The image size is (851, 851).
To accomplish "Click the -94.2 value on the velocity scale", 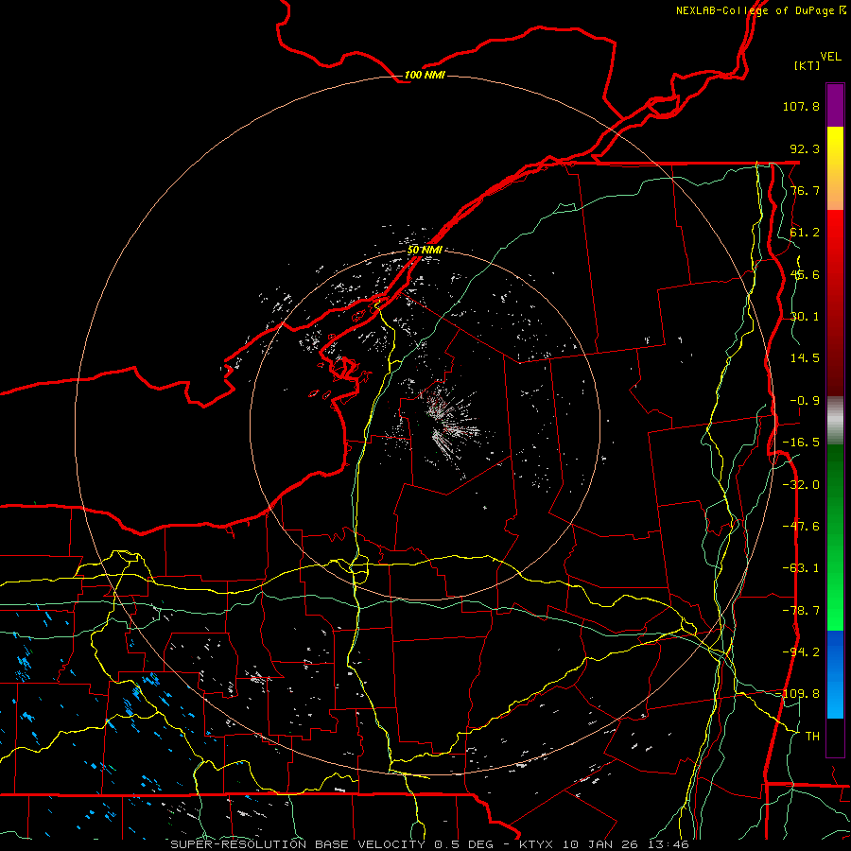I will 801,652.
